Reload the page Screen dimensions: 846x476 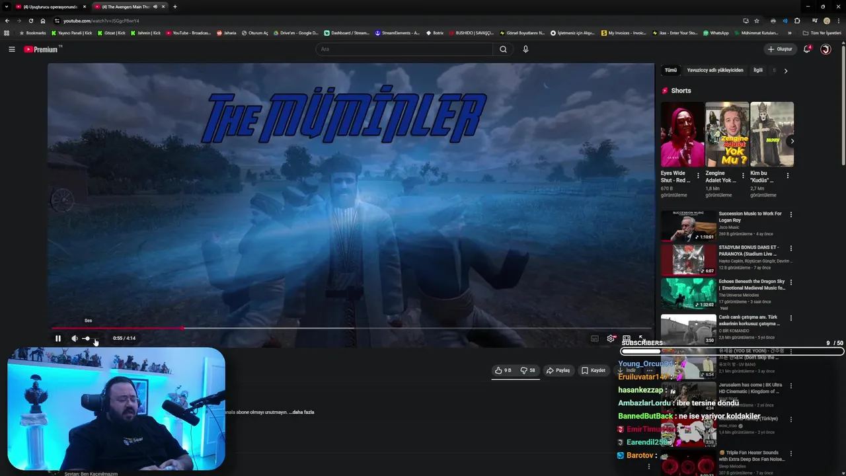30,20
